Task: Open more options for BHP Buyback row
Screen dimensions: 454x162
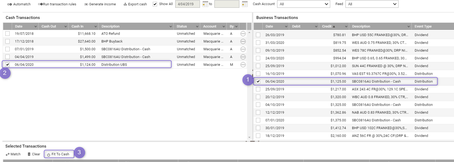Action: click(243, 41)
